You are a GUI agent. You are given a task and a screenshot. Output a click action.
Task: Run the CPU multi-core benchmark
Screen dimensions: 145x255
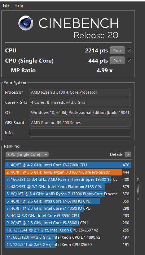pyautogui.click(x=117, y=50)
